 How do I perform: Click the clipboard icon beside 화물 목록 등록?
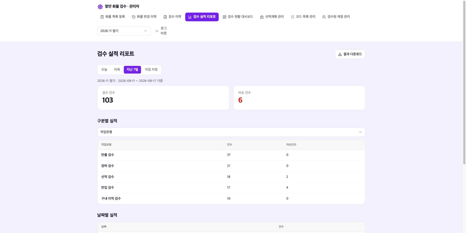pyautogui.click(x=102, y=17)
